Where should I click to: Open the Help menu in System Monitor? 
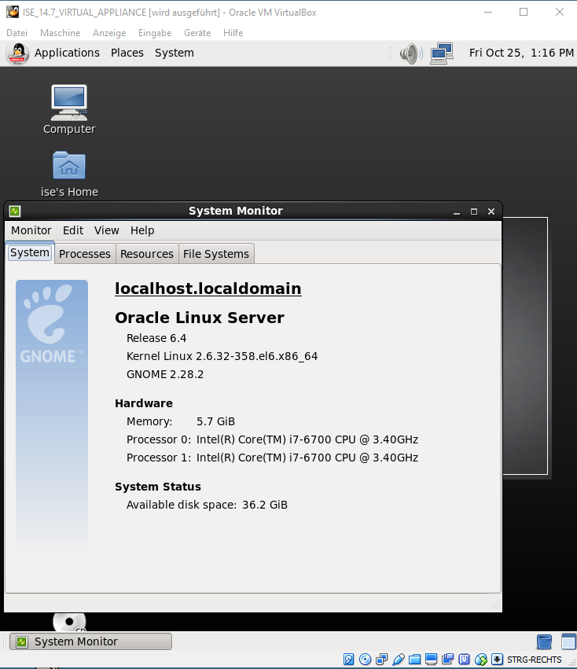[142, 230]
